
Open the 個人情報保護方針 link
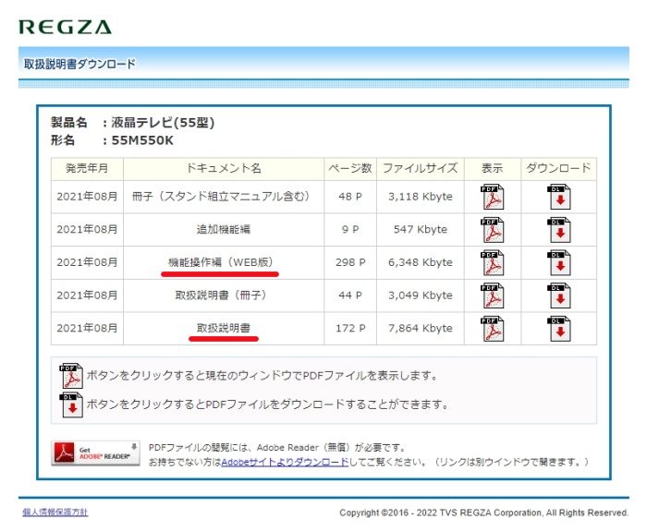coord(55,512)
